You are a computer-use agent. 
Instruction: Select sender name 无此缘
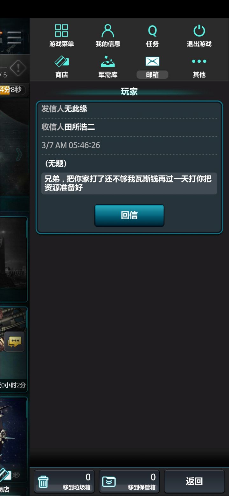(76, 109)
